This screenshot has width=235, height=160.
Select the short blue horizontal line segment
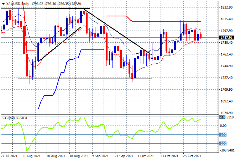point(93,50)
